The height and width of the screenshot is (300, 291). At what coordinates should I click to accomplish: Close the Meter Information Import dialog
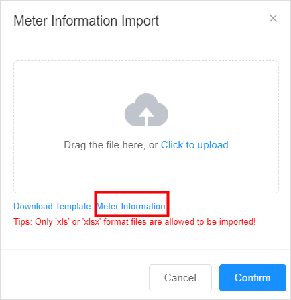273,19
